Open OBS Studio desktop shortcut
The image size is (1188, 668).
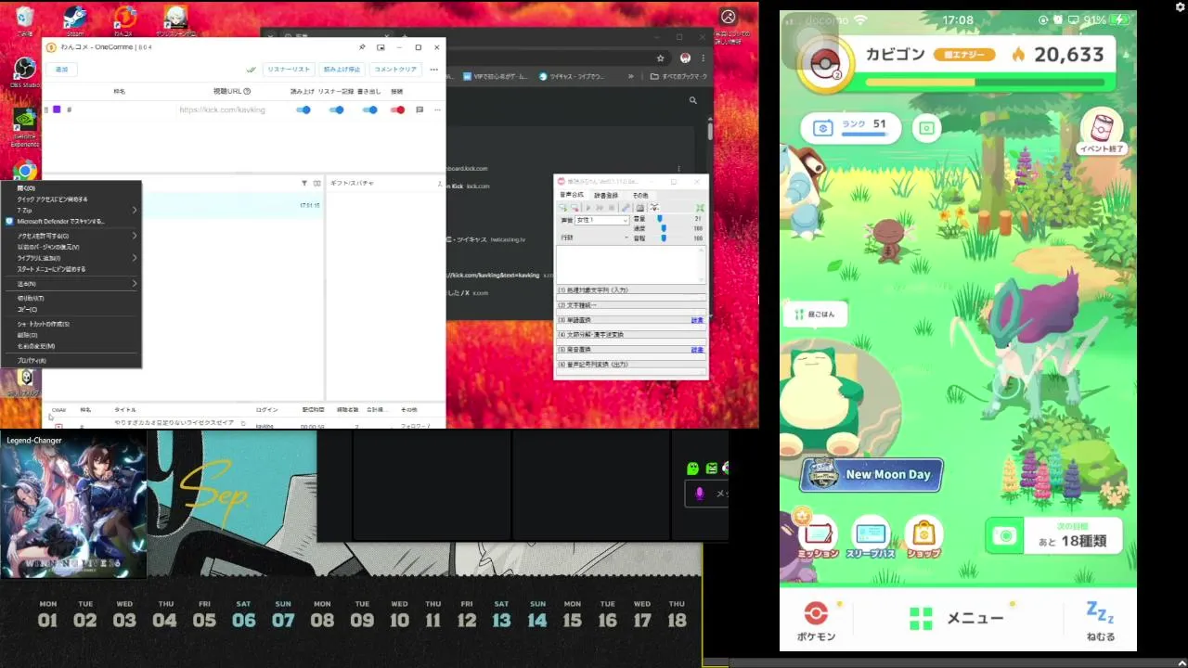(x=24, y=72)
